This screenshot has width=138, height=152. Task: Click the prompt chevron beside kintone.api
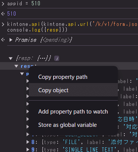pyautogui.click(x=3, y=24)
